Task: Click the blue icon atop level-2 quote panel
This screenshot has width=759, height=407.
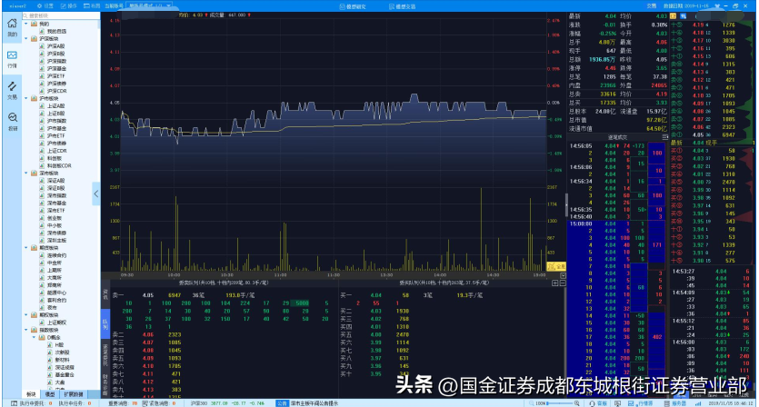Action: coord(683,16)
